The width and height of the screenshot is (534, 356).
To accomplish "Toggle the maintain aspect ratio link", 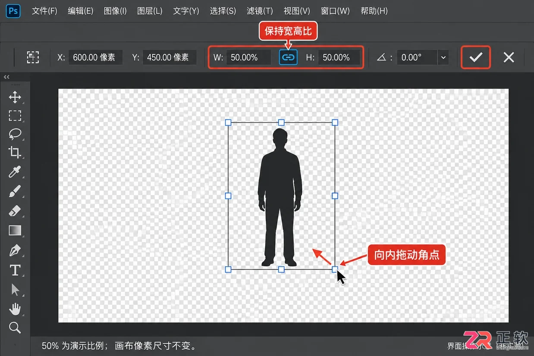I will pos(288,57).
